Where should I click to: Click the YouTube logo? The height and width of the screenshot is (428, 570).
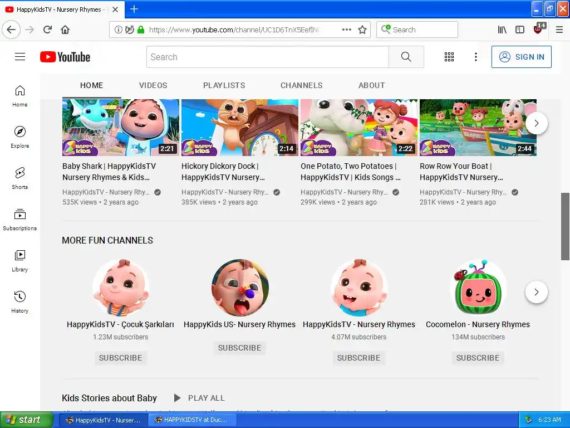(65, 57)
